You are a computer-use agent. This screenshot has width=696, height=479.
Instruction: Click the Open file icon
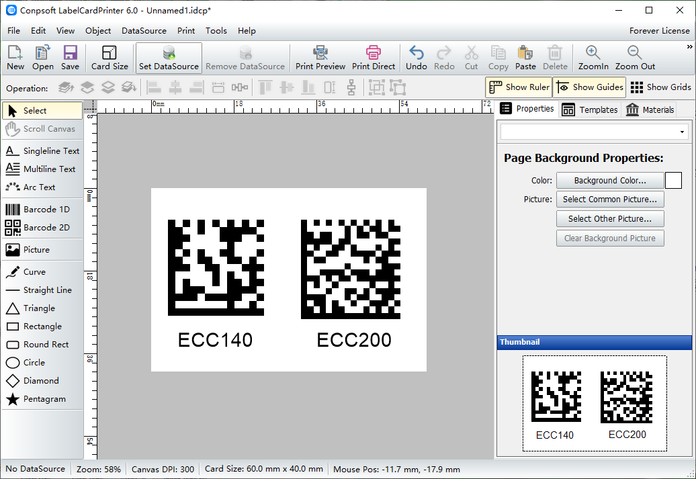[42, 58]
